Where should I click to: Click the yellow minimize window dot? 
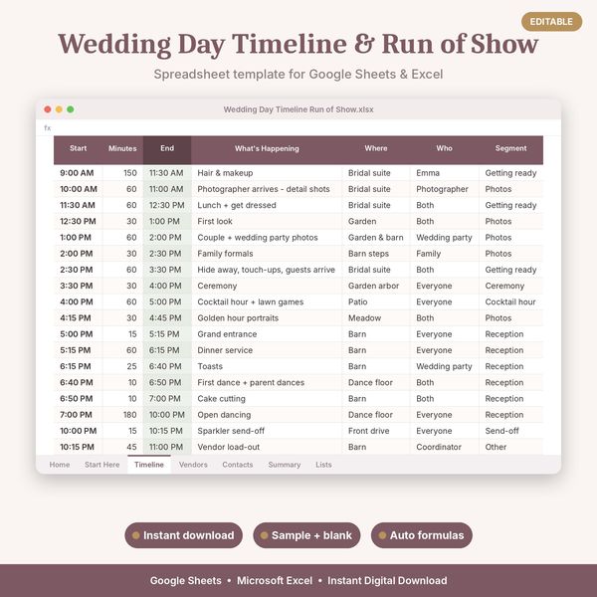pyautogui.click(x=59, y=109)
